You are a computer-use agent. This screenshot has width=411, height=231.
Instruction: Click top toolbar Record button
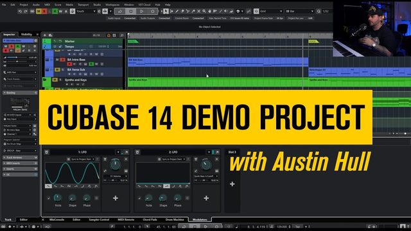pyautogui.click(x=153, y=12)
